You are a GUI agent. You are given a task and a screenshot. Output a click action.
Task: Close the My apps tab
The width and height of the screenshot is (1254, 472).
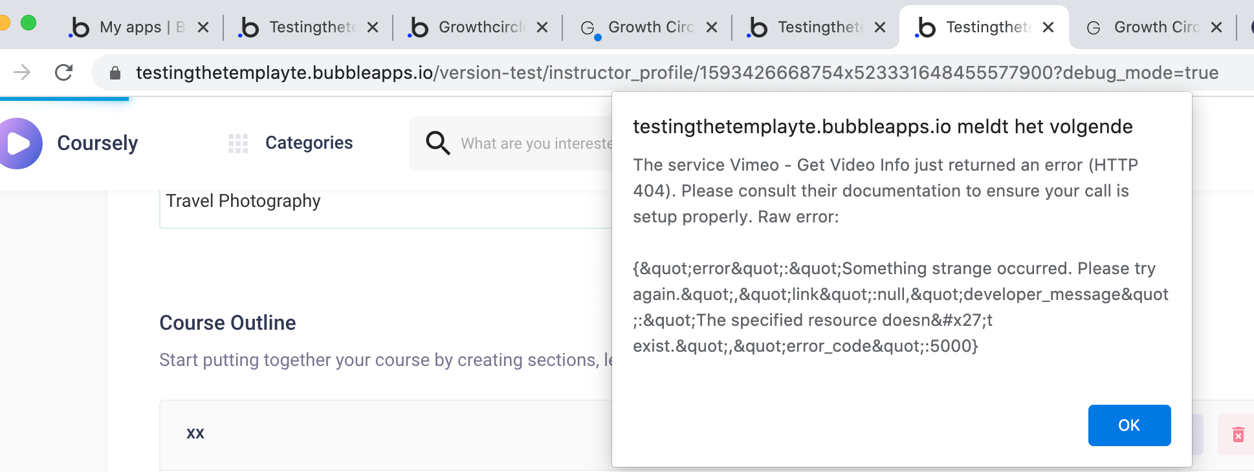(203, 27)
